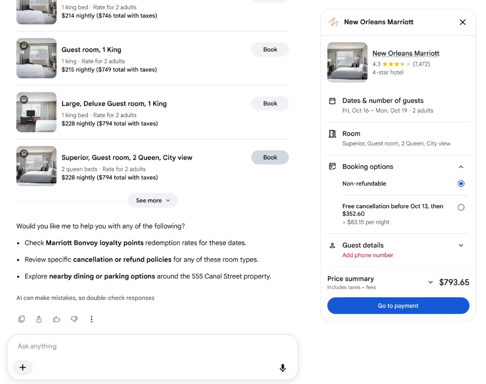Image resolution: width=486 pixels, height=384 pixels.
Task: Click the '4-star hotel' label
Action: 388,73
